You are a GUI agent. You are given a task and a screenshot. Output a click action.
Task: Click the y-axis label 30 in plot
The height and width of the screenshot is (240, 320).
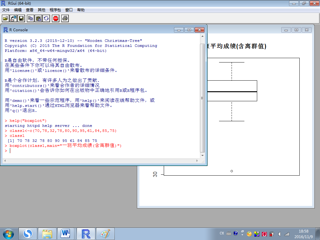155,174
